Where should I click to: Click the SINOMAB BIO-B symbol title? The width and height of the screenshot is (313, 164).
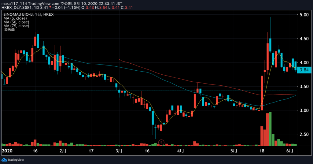click(18, 14)
